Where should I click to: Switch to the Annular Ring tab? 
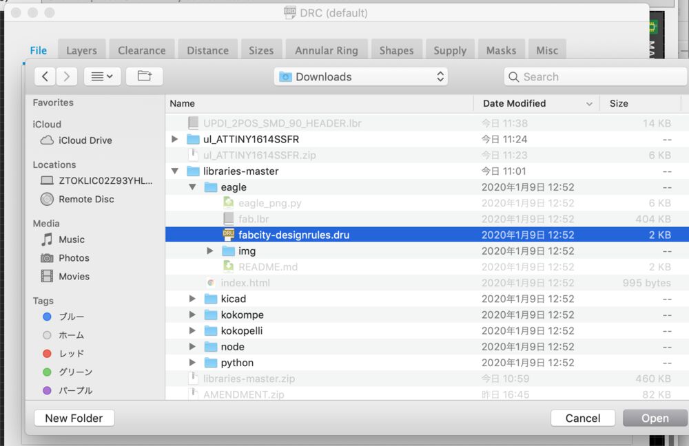(x=327, y=50)
